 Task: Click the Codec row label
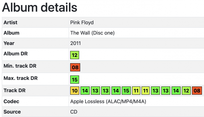(x=11, y=102)
